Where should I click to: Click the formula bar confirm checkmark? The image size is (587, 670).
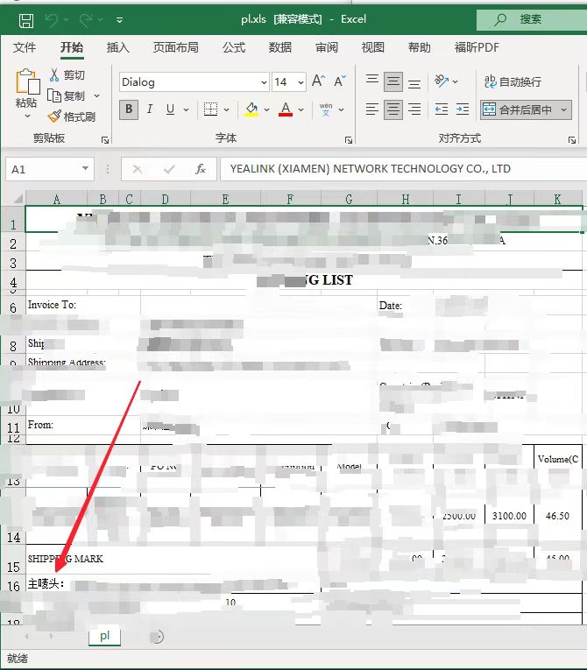169,169
